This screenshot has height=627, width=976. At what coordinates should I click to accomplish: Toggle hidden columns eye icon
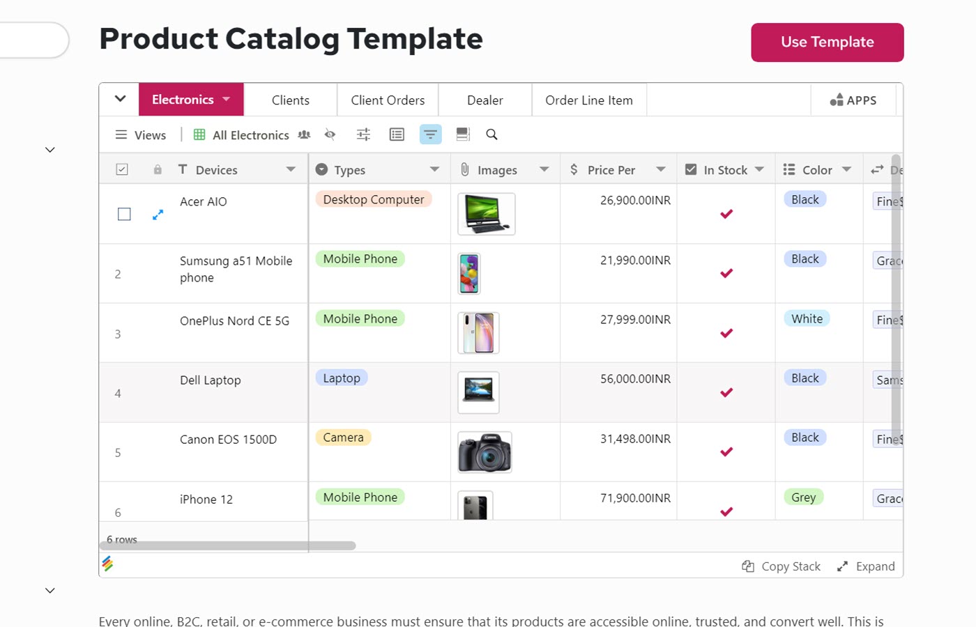pos(330,134)
